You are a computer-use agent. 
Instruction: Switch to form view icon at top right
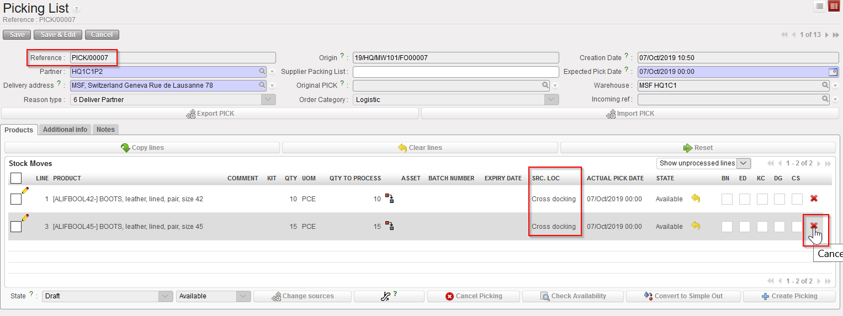(x=833, y=6)
